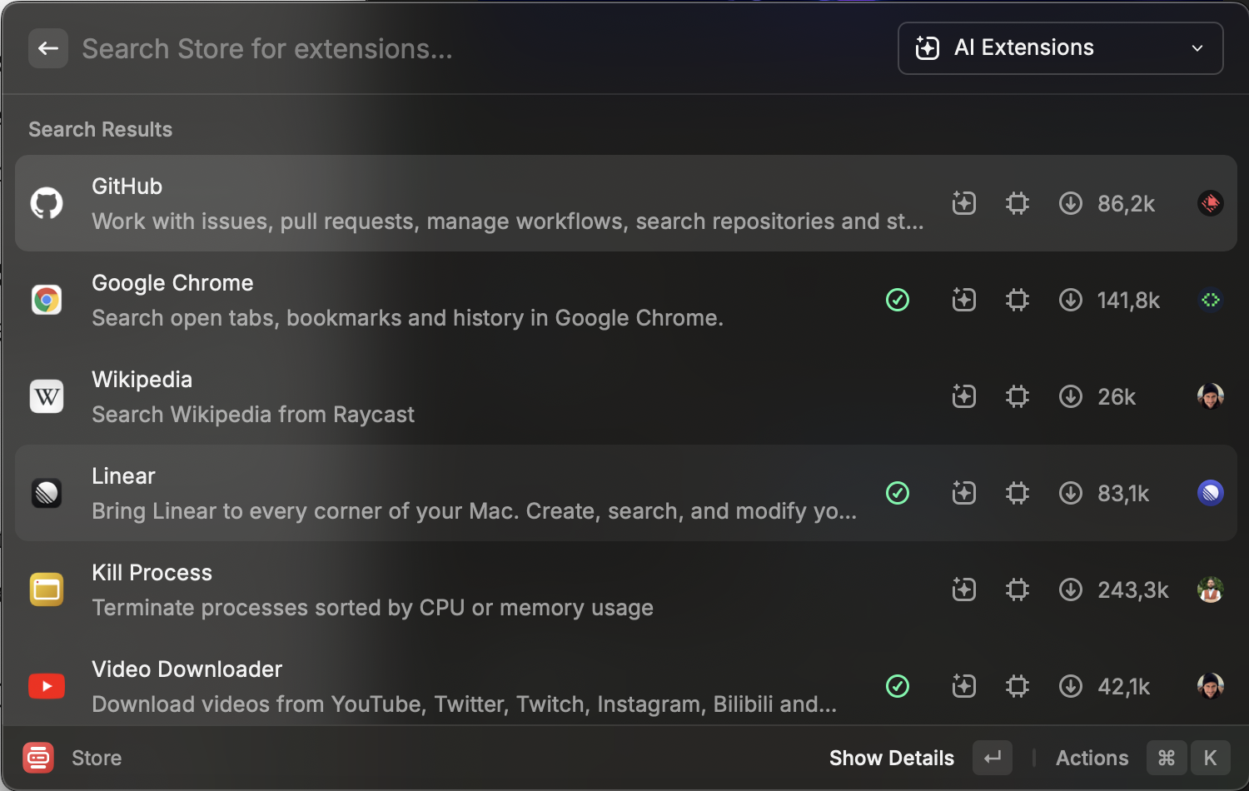Screen dimensions: 1249x791
Task: Click the AI sparkle icon in Kill Process row
Action: 964,590
